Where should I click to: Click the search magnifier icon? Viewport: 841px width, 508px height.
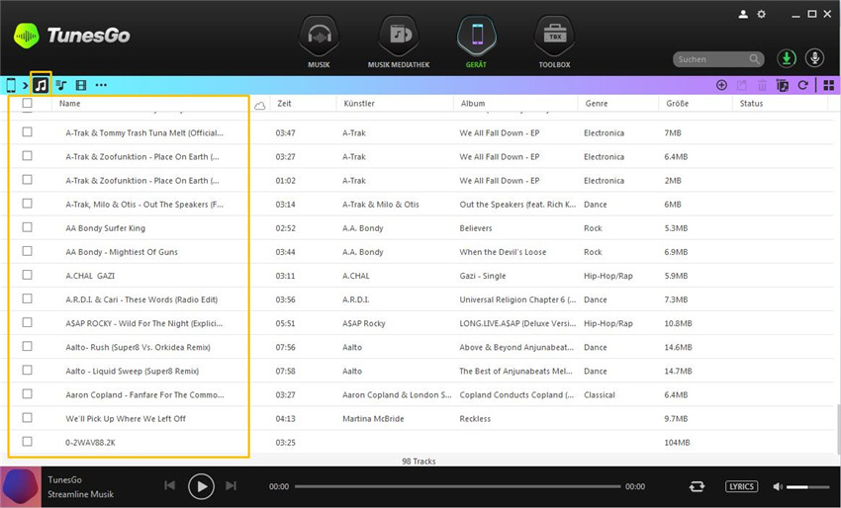(754, 59)
